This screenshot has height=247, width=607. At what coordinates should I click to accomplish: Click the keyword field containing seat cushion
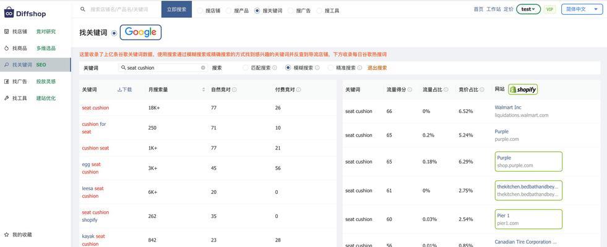pyautogui.click(x=163, y=68)
